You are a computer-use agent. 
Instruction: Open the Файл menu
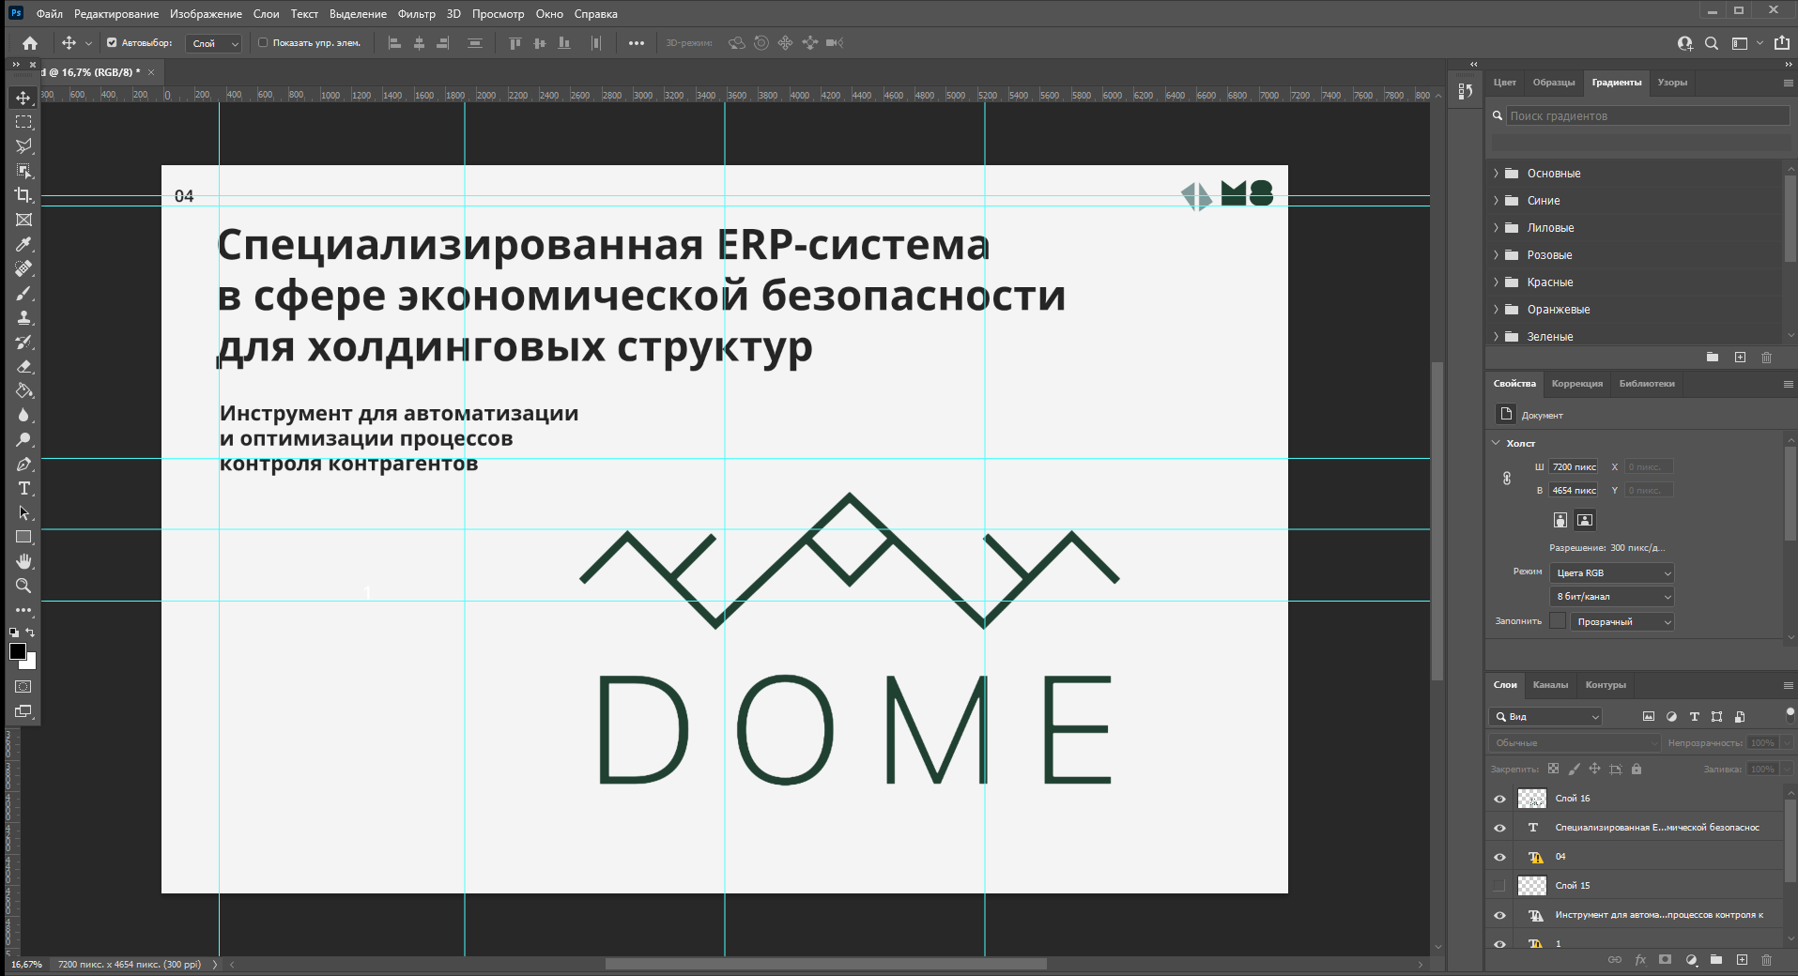click(50, 14)
